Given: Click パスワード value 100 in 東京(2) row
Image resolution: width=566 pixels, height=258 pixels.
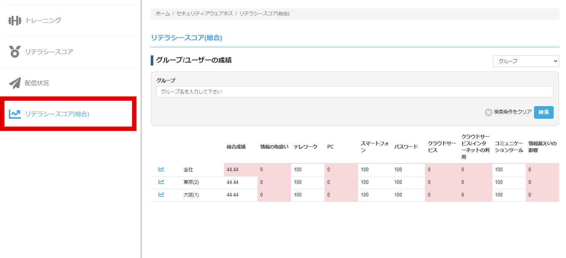Looking at the screenshot, I should 398,182.
